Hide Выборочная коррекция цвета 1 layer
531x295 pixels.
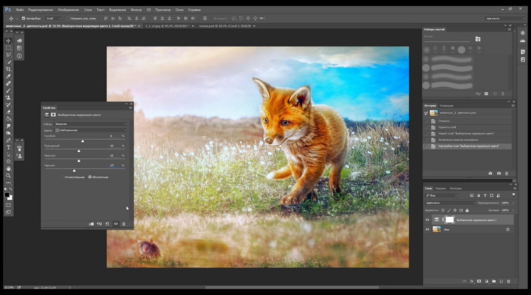(x=427, y=220)
